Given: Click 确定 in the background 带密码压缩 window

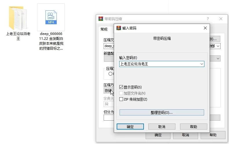Looking at the screenshot, I should point(158,136).
